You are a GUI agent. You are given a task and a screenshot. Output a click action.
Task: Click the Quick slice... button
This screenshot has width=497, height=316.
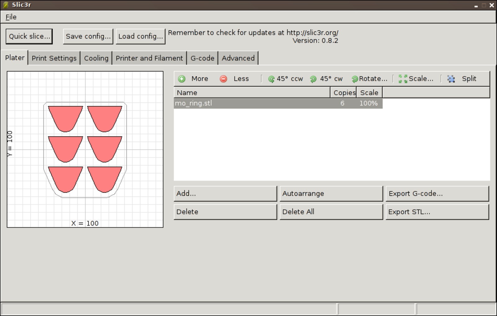pyautogui.click(x=29, y=36)
